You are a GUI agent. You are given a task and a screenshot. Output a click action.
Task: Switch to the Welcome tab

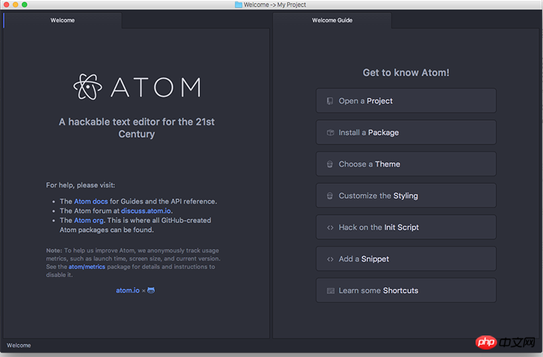62,21
